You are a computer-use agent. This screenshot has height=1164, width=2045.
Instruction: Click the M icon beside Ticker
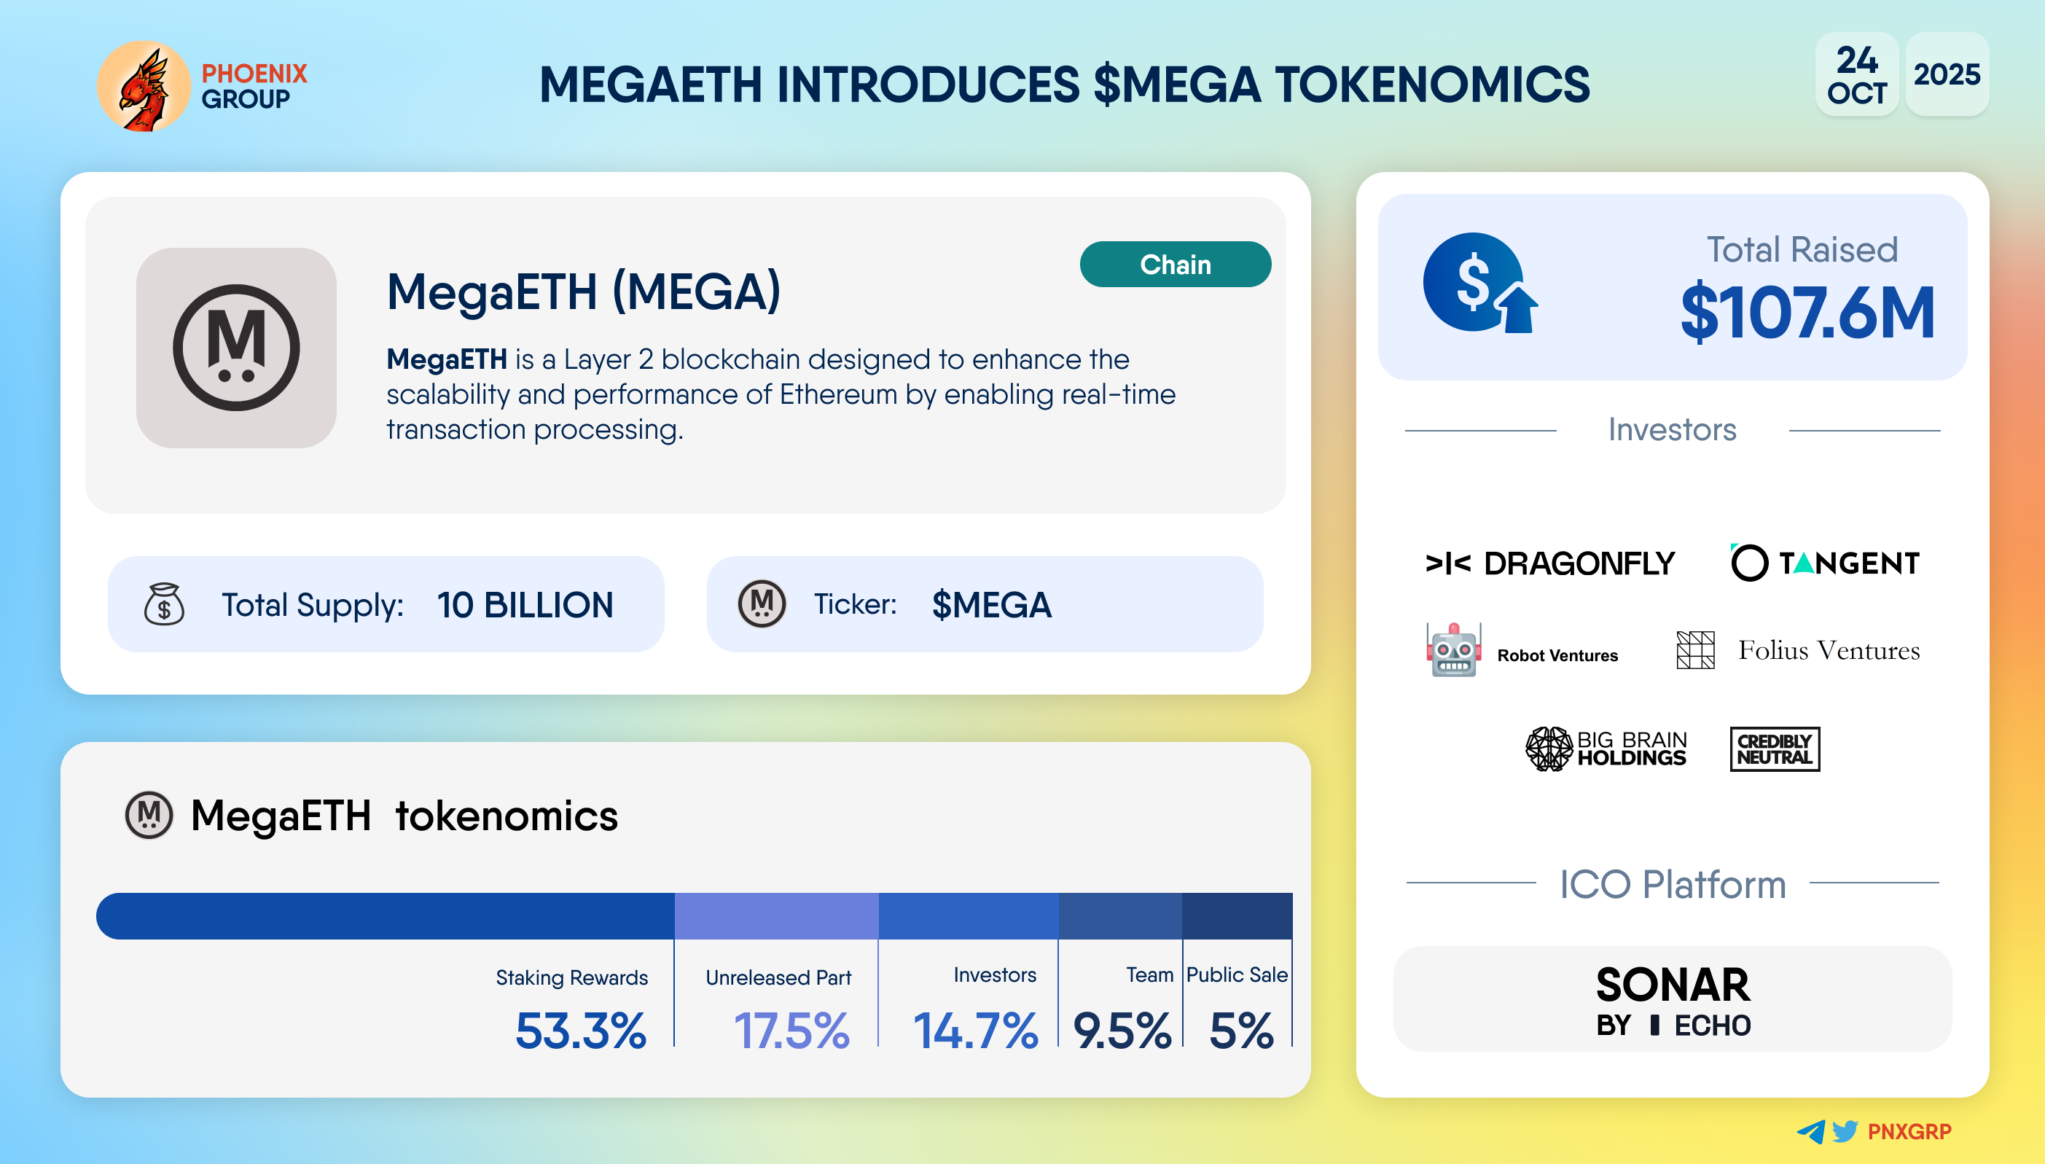[762, 604]
